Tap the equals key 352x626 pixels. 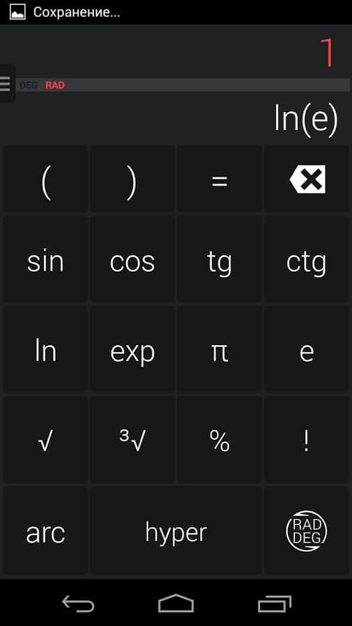(220, 179)
